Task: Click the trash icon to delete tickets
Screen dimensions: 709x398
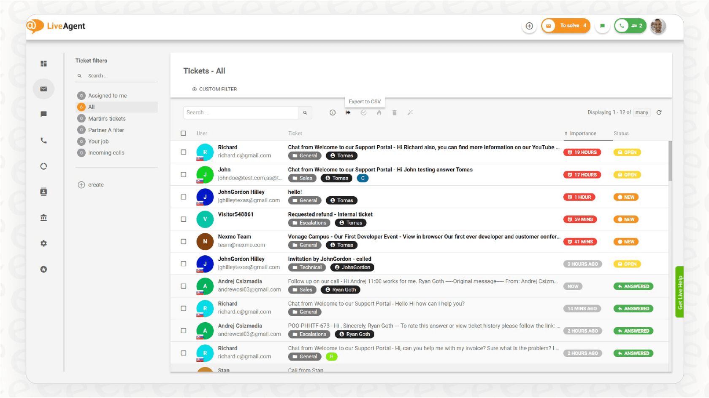Action: click(394, 112)
